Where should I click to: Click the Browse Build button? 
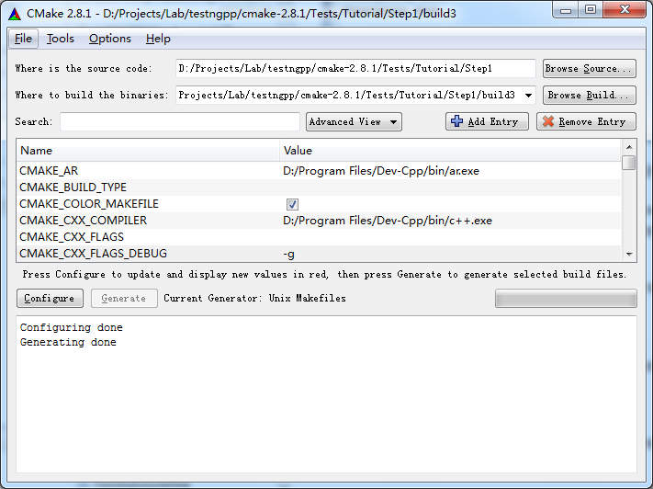point(590,95)
